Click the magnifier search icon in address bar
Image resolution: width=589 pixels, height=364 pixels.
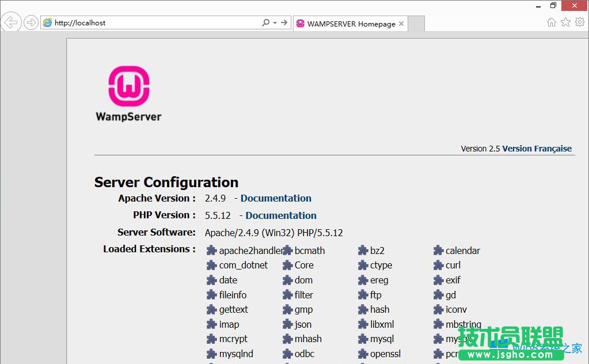265,23
